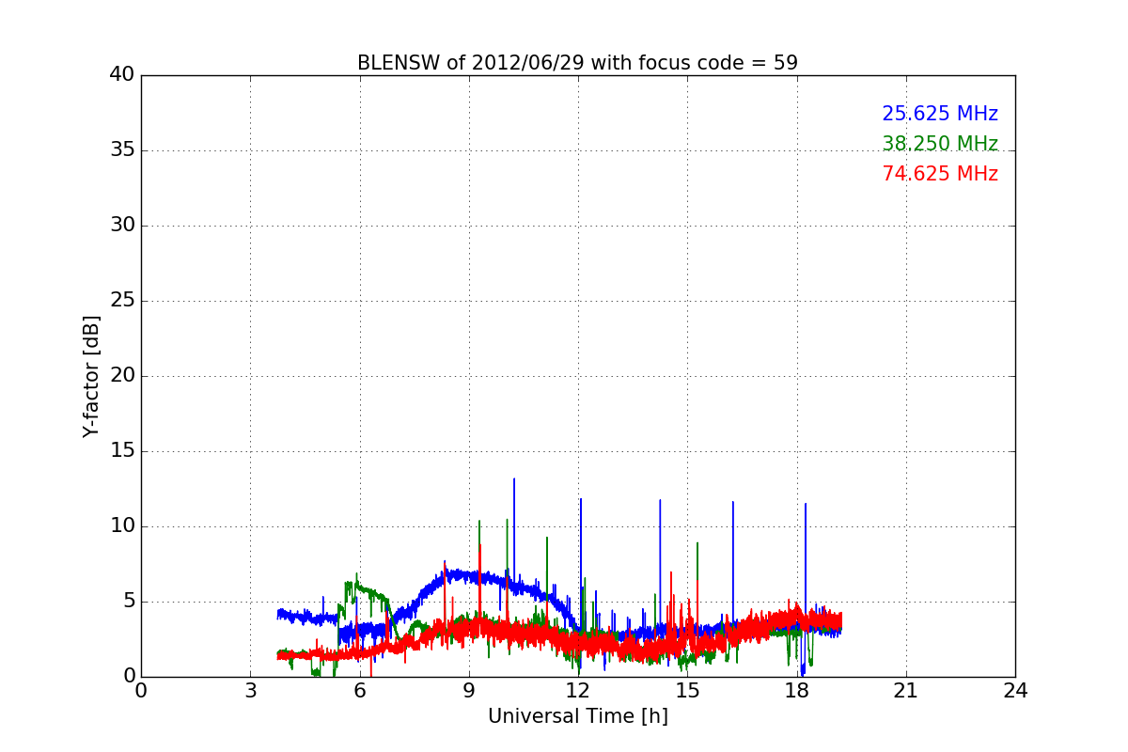Click the x-axis tick label '12'
The image size is (1128, 752).
tap(578, 691)
